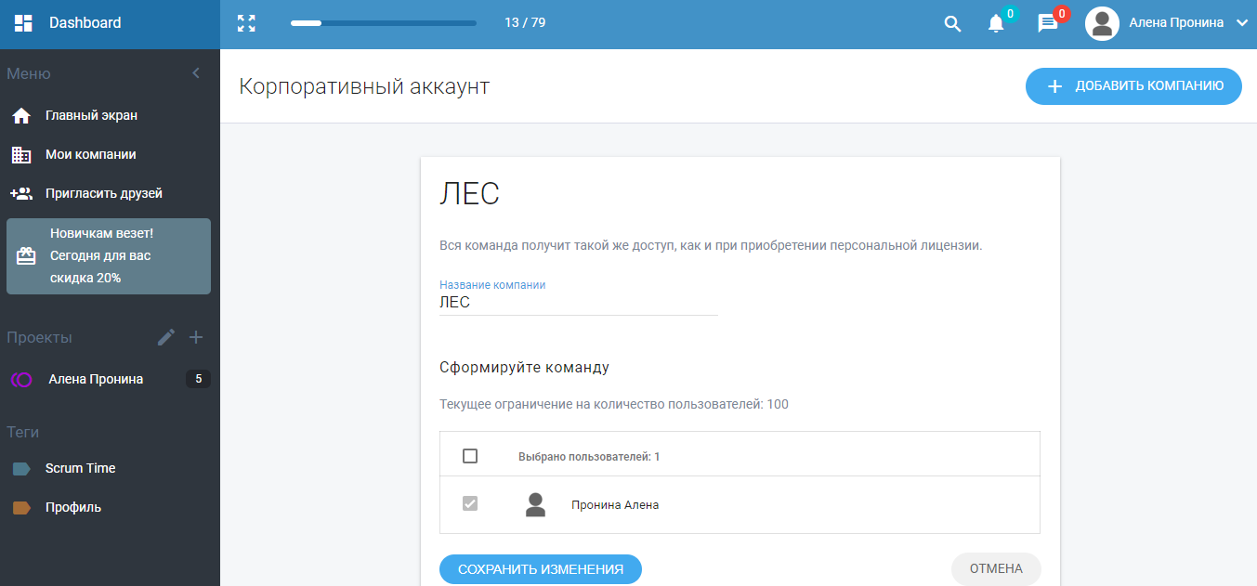This screenshot has width=1257, height=586.
Task: Toggle fullscreen mode icon
Action: [246, 23]
